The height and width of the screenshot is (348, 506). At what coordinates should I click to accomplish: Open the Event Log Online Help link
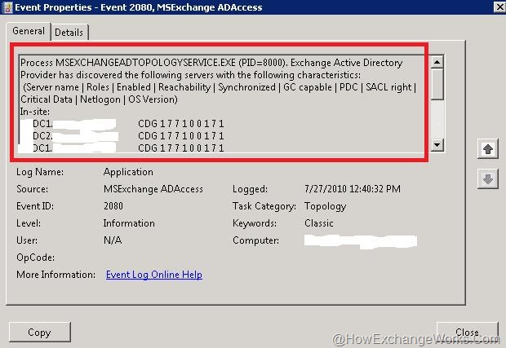pos(154,275)
